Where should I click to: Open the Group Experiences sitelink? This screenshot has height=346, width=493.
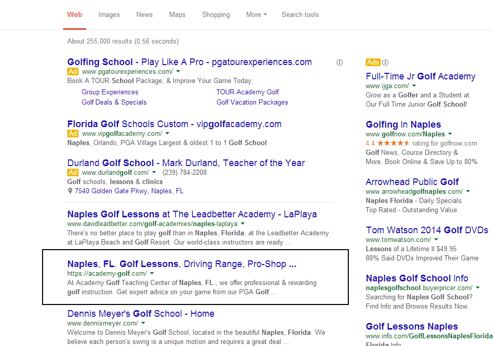[110, 92]
